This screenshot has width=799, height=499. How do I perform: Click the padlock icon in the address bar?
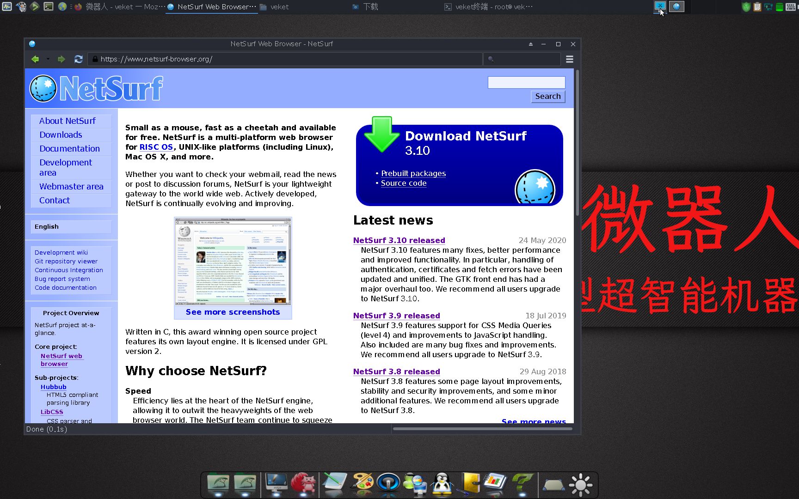(x=95, y=59)
